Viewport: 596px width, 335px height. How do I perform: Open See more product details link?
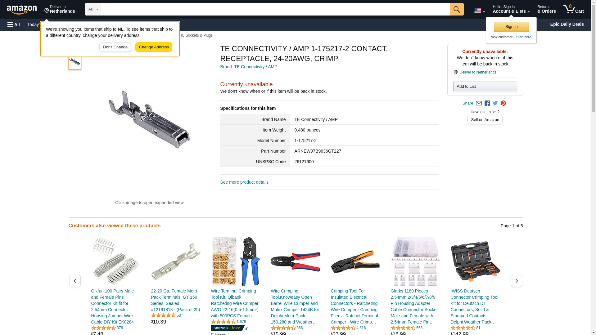(x=244, y=182)
